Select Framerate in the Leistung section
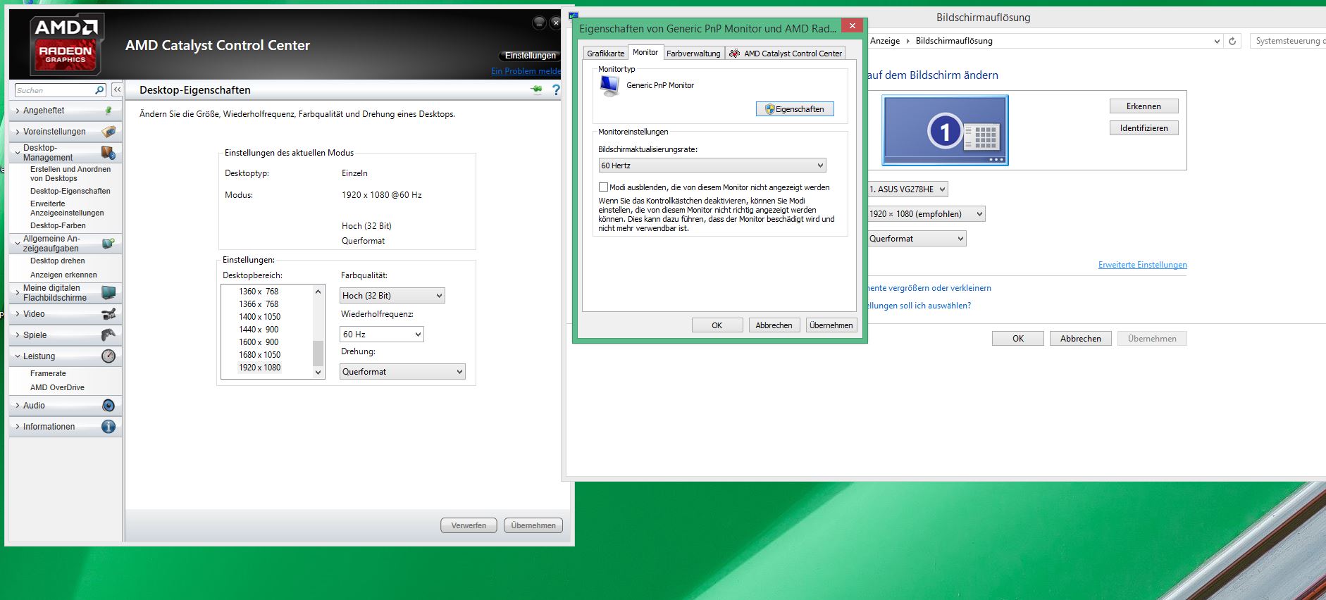The image size is (1326, 600). tap(48, 373)
